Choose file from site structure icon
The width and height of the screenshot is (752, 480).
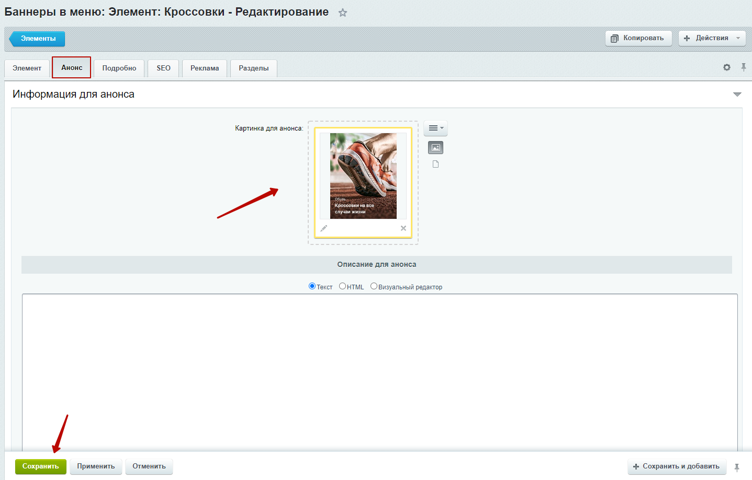(x=435, y=164)
